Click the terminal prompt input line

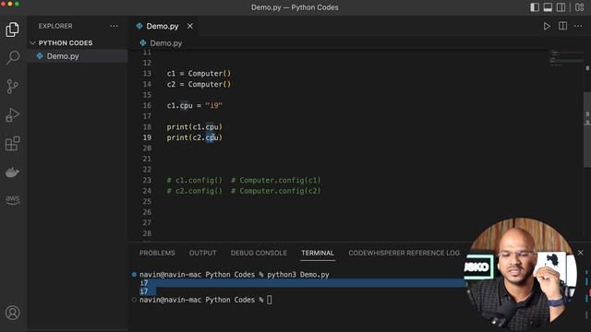(205, 300)
